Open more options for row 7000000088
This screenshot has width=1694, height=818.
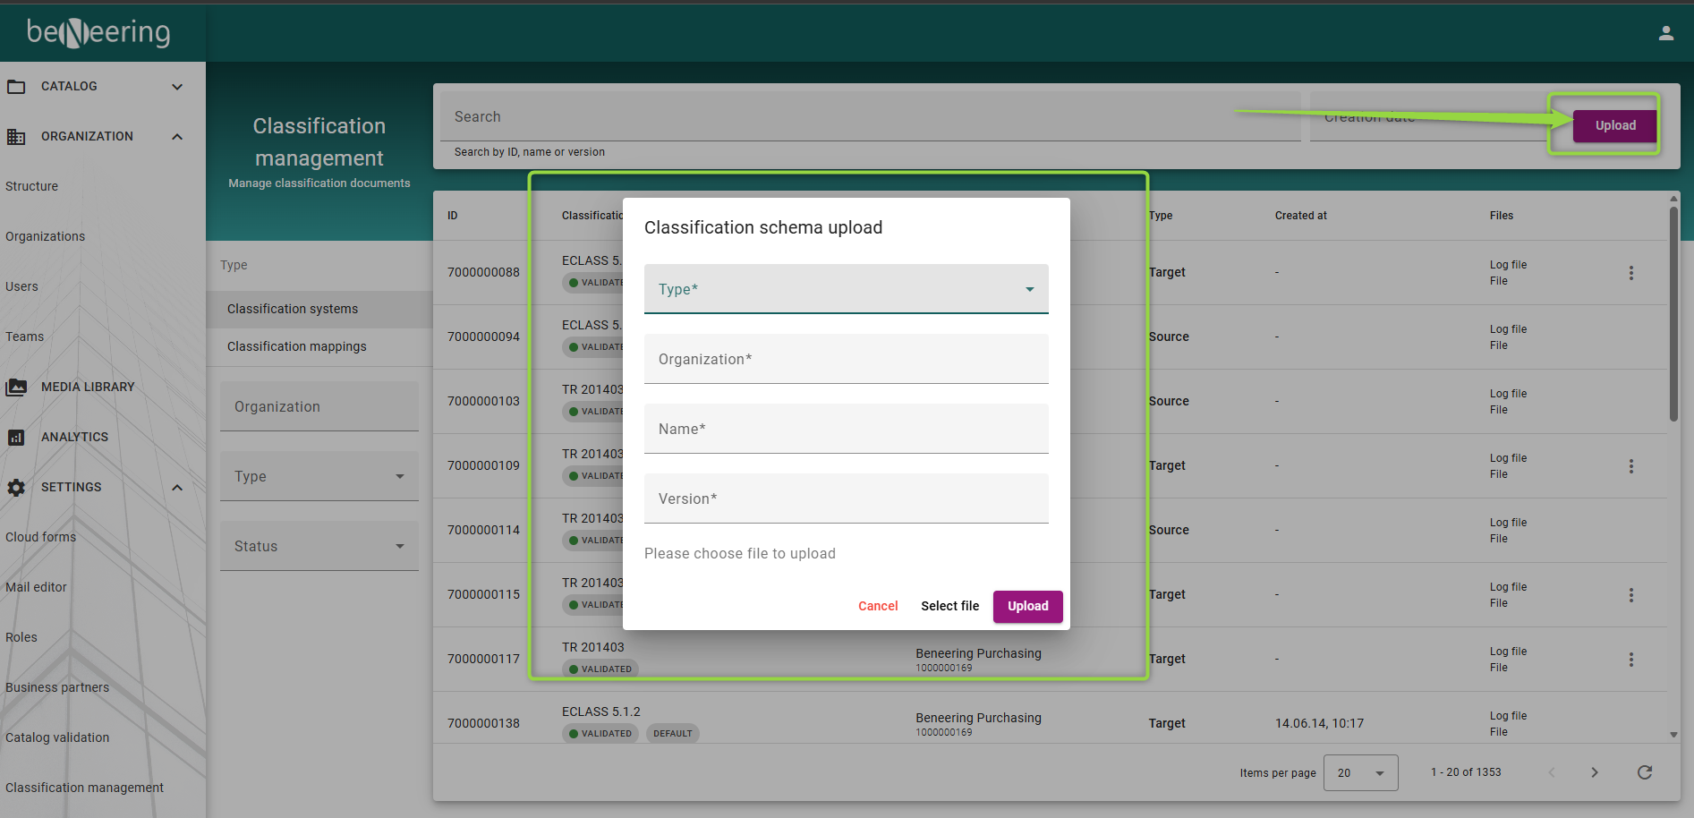(x=1630, y=273)
